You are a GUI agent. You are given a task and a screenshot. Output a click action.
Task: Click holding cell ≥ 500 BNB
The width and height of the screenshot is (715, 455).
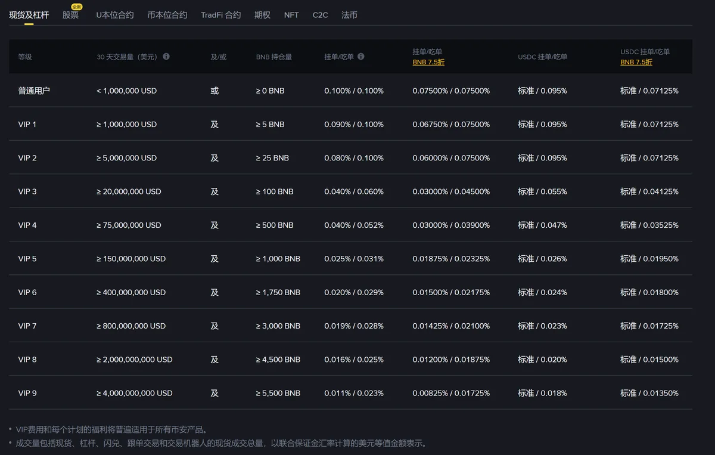(275, 225)
